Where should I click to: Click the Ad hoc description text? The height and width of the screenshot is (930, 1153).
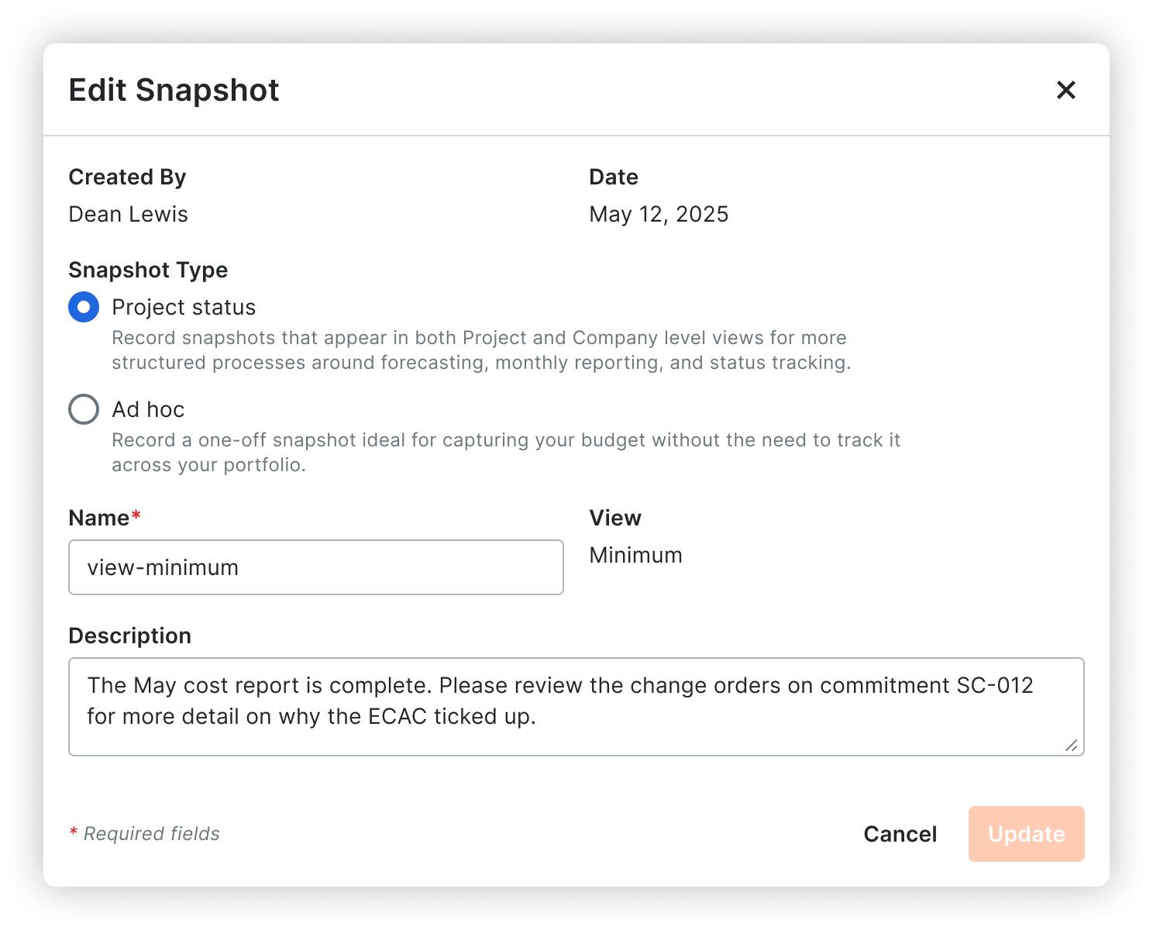coord(506,453)
